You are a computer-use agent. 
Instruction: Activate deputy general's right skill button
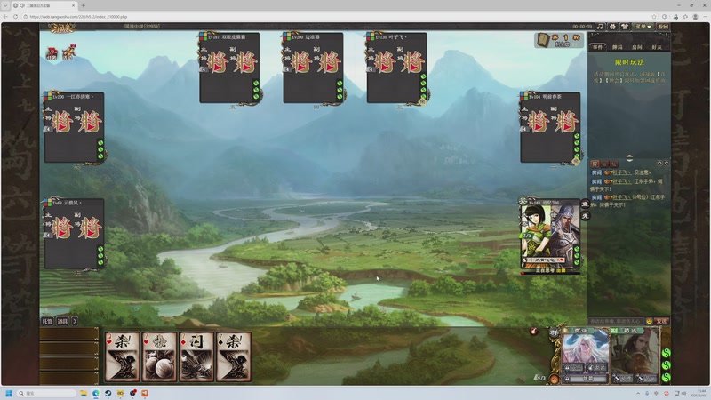coord(648,379)
